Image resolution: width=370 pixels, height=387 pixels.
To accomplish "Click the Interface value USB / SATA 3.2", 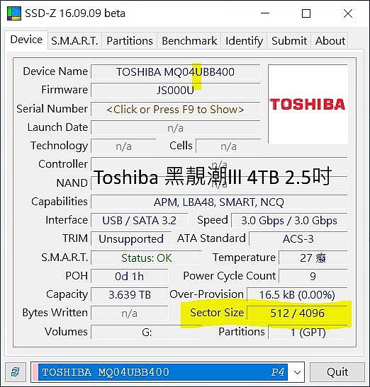I will pyautogui.click(x=139, y=221).
